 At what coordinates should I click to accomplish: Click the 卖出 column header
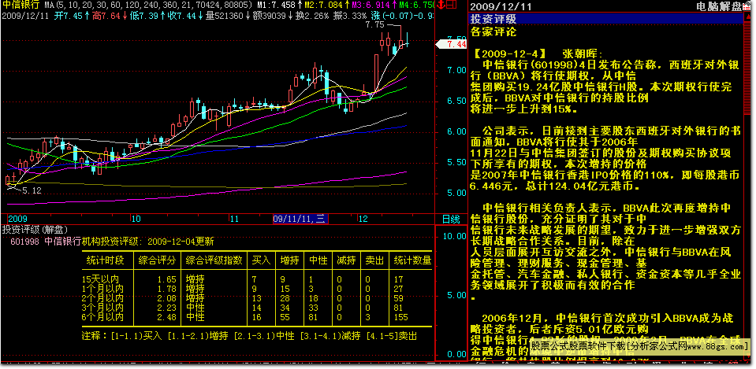pyautogui.click(x=374, y=260)
